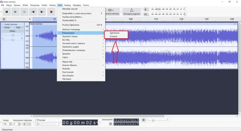
Task: Adjust the track pan slider
Action: 12,40
